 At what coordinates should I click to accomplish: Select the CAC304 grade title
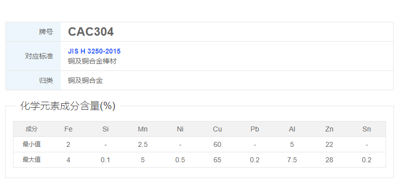(x=91, y=32)
